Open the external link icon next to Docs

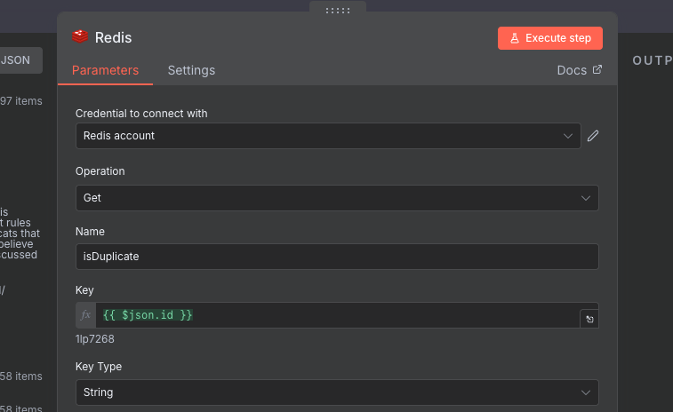597,69
